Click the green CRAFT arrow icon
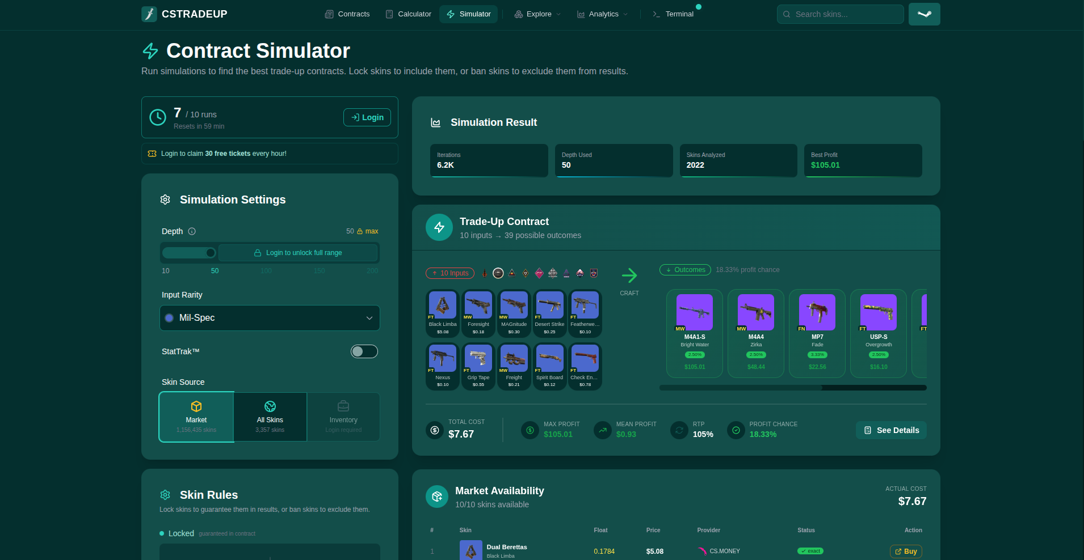1084x560 pixels. pos(629,275)
